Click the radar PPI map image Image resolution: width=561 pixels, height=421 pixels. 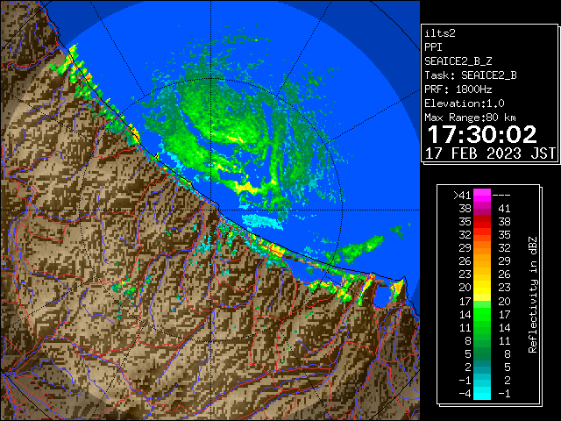click(210, 210)
